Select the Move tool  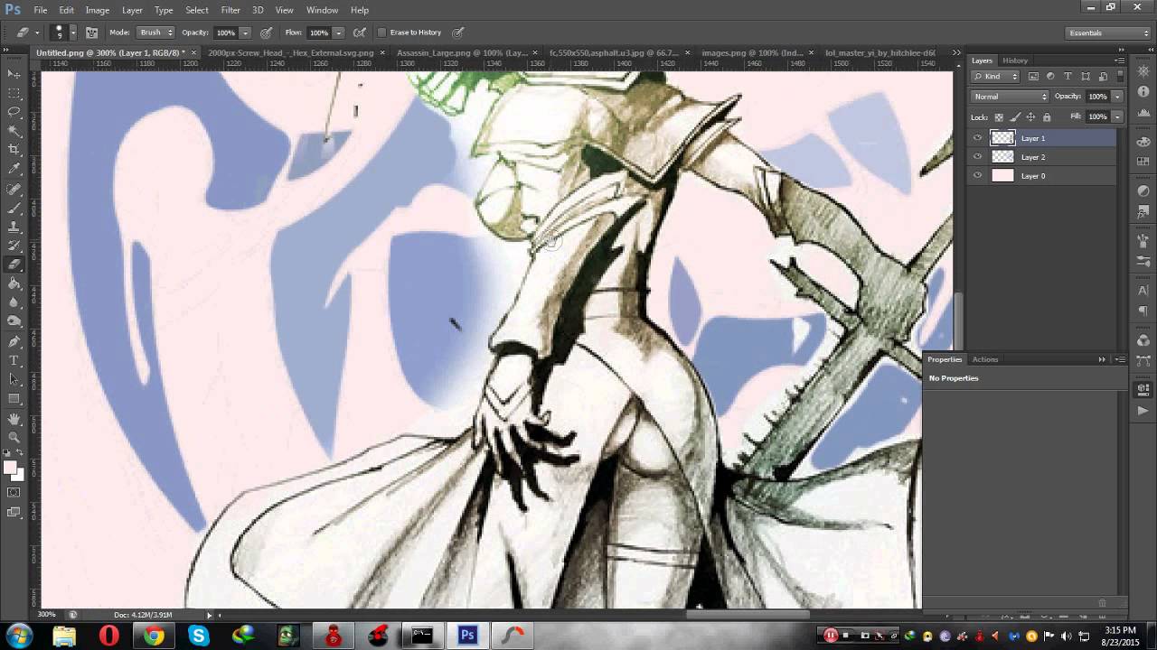pos(14,74)
